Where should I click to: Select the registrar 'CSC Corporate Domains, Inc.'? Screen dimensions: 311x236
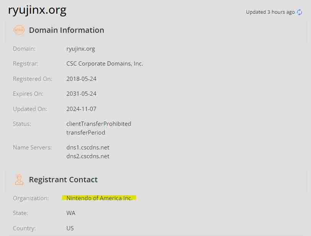tap(105, 64)
